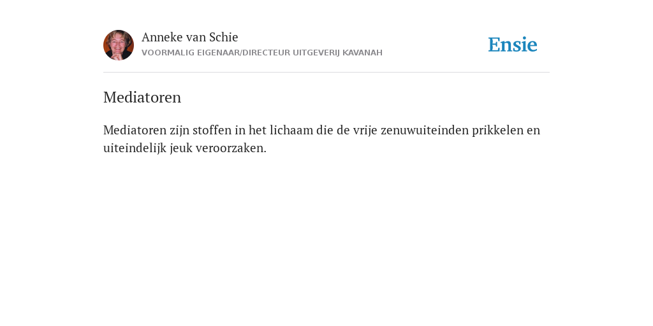Click the word uiteindelijk on the second line
Image resolution: width=653 pixels, height=326 pixels.
click(135, 148)
